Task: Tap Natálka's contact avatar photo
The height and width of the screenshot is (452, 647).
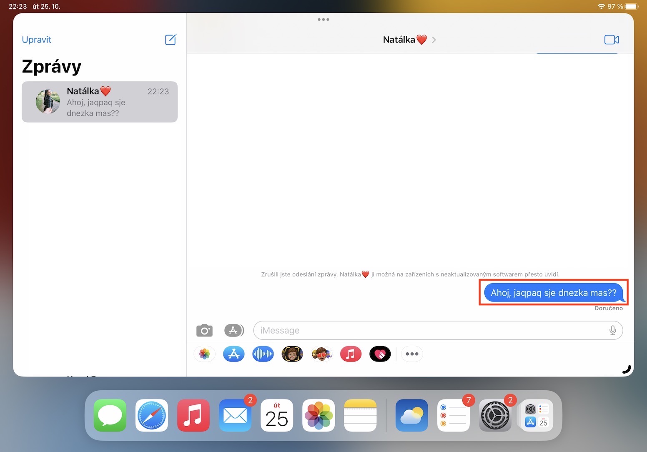Action: point(48,102)
